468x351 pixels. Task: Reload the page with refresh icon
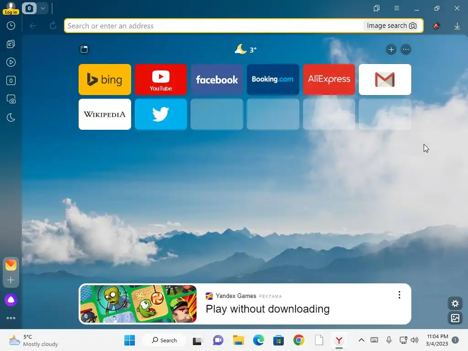(x=53, y=26)
